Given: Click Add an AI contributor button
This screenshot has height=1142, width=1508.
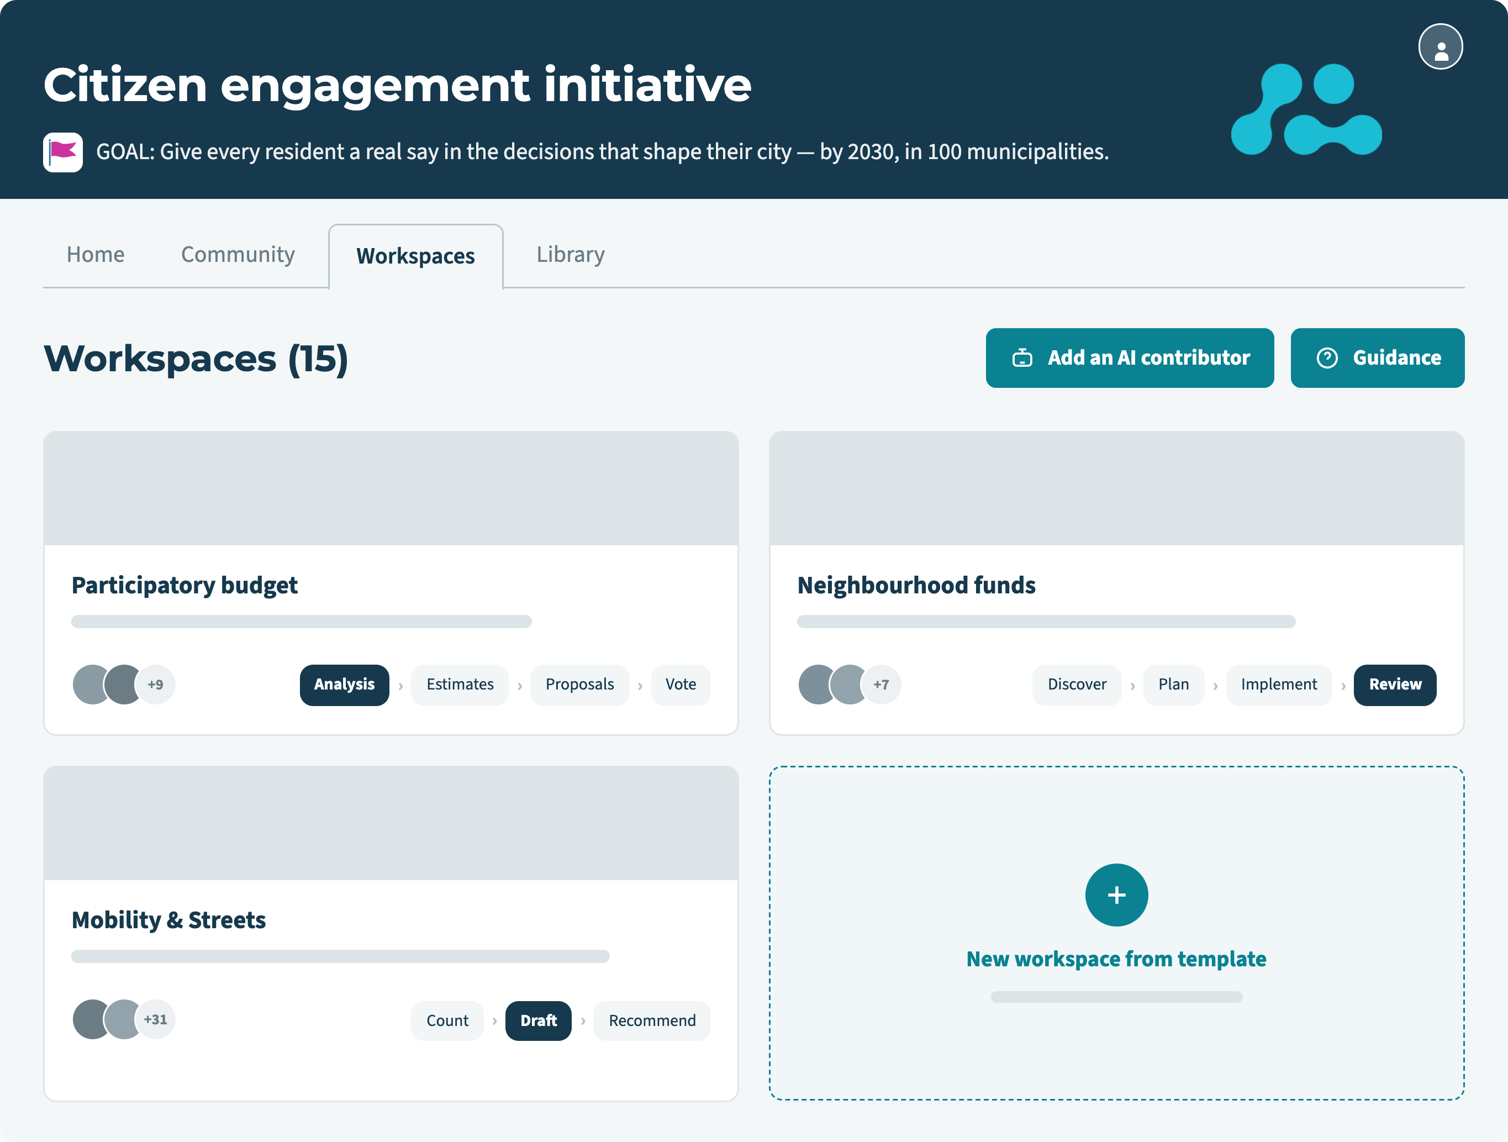Looking at the screenshot, I should pyautogui.click(x=1130, y=358).
